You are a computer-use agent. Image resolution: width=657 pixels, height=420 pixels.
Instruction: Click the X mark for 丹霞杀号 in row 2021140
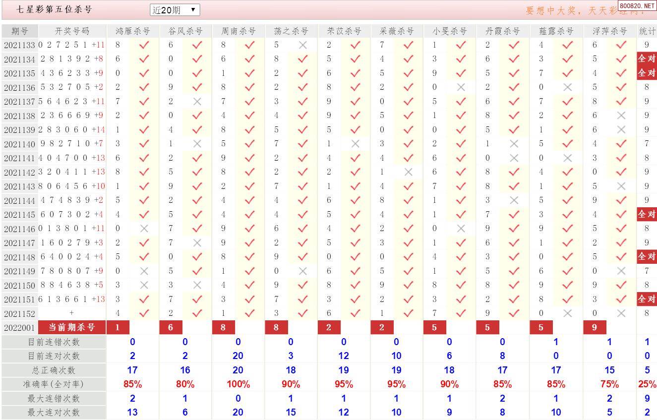514,144
